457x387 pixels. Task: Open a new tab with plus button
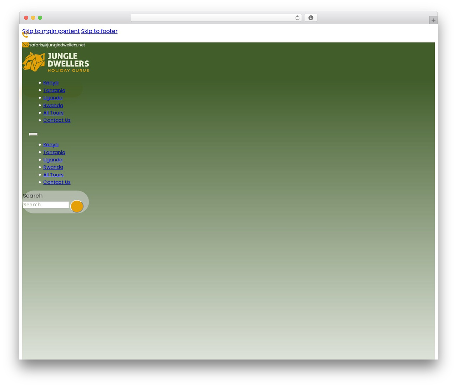tap(433, 20)
